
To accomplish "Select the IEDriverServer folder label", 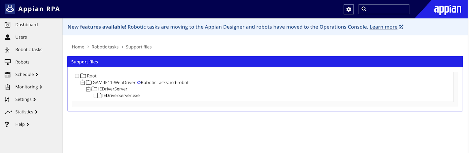I will click(x=113, y=89).
